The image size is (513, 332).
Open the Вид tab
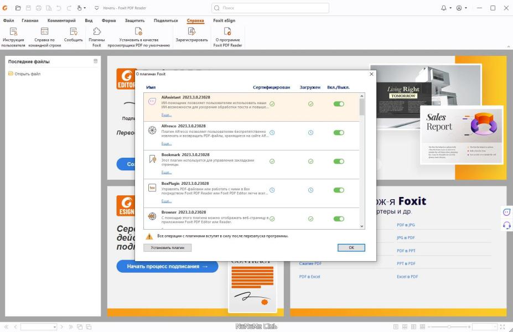pos(89,20)
